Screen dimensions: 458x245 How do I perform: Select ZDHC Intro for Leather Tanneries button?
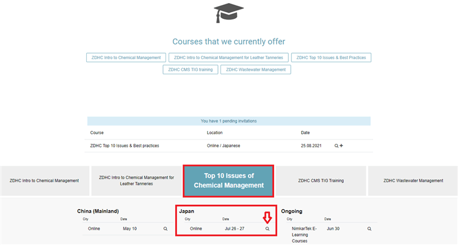(x=228, y=57)
